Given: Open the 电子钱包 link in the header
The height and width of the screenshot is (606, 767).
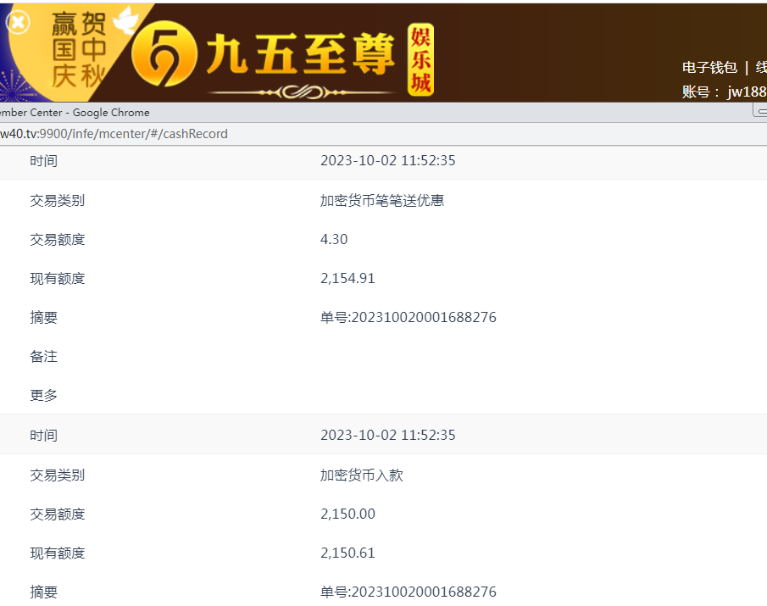Looking at the screenshot, I should (709, 68).
